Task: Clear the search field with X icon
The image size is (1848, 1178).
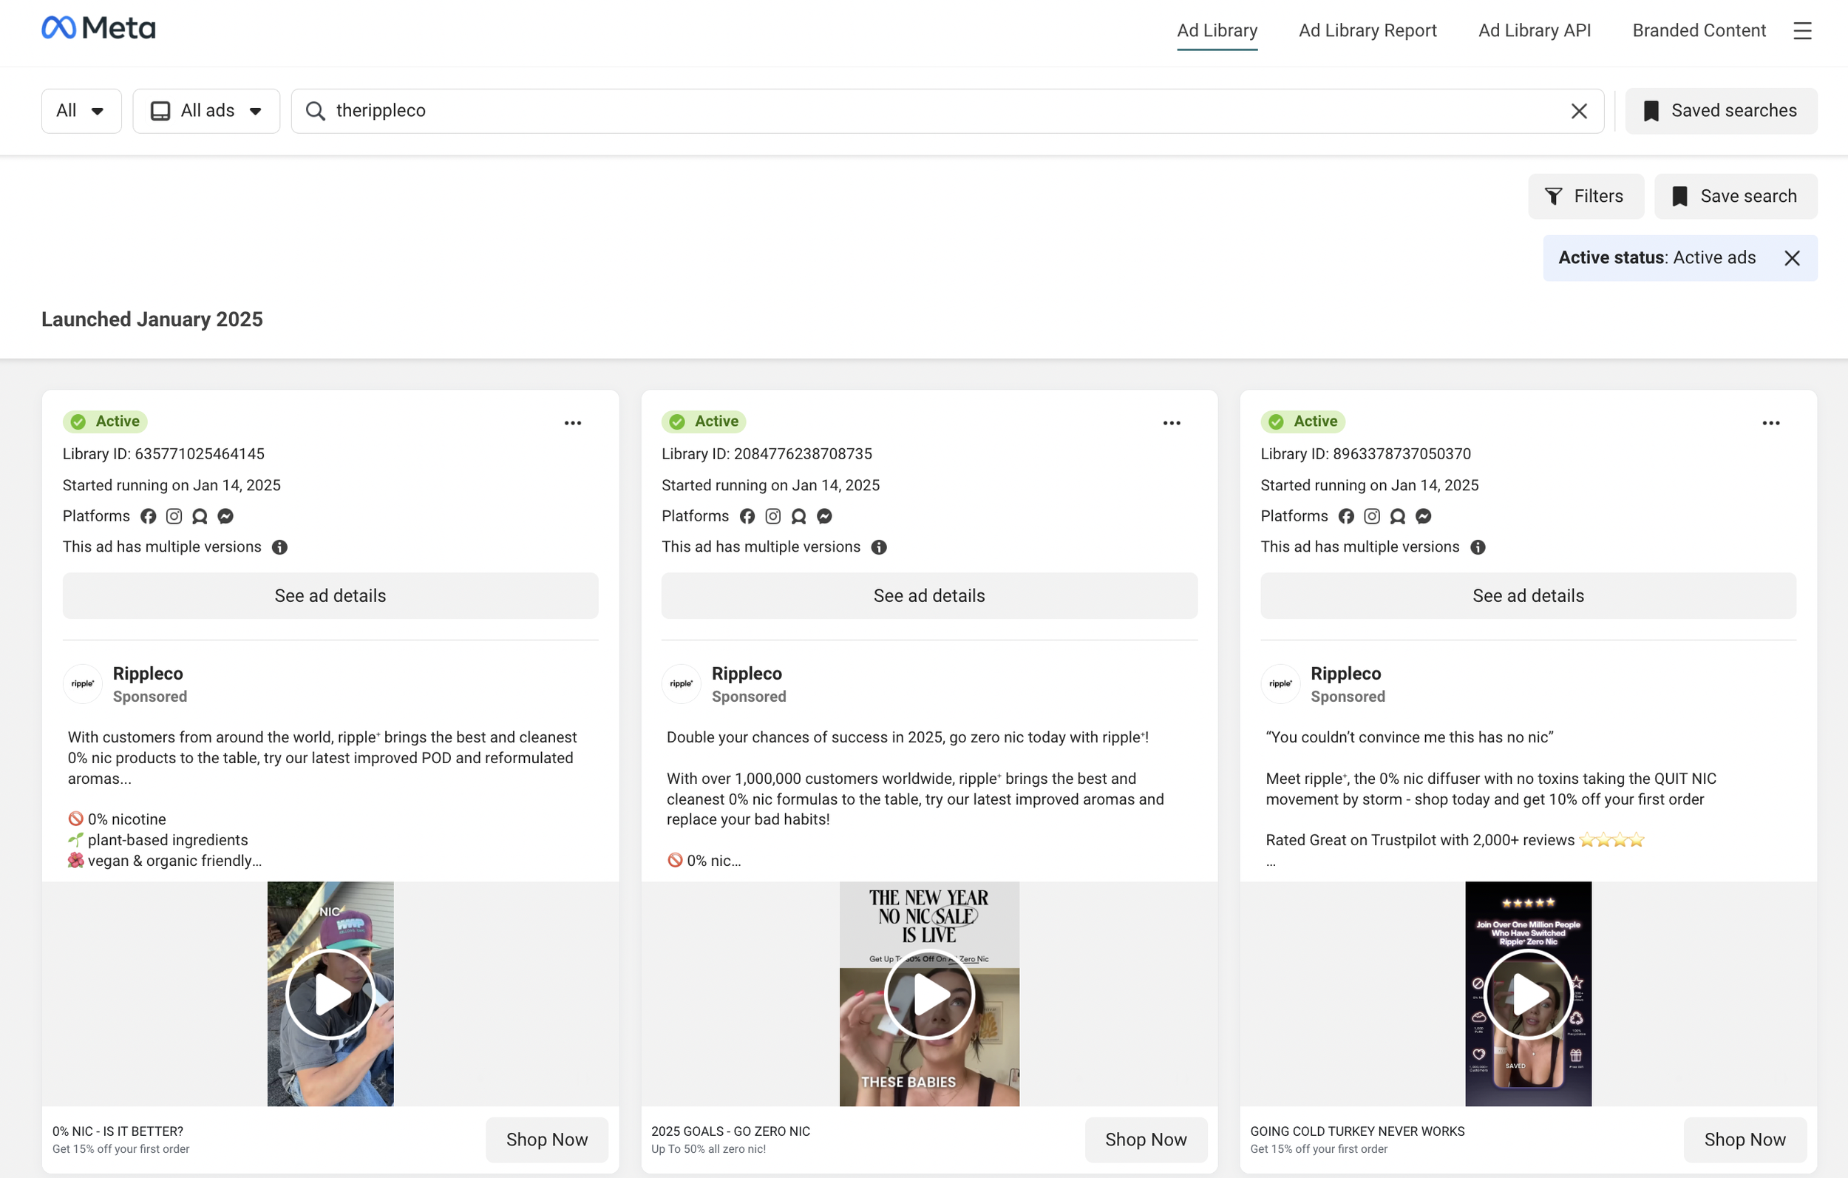Action: 1579,112
